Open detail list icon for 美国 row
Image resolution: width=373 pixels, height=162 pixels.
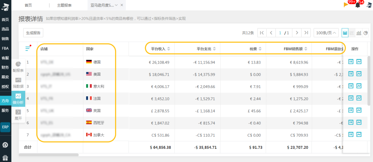[351, 74]
